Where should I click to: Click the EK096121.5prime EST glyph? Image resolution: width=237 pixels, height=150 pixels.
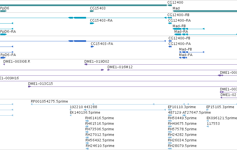(x=208, y=121)
